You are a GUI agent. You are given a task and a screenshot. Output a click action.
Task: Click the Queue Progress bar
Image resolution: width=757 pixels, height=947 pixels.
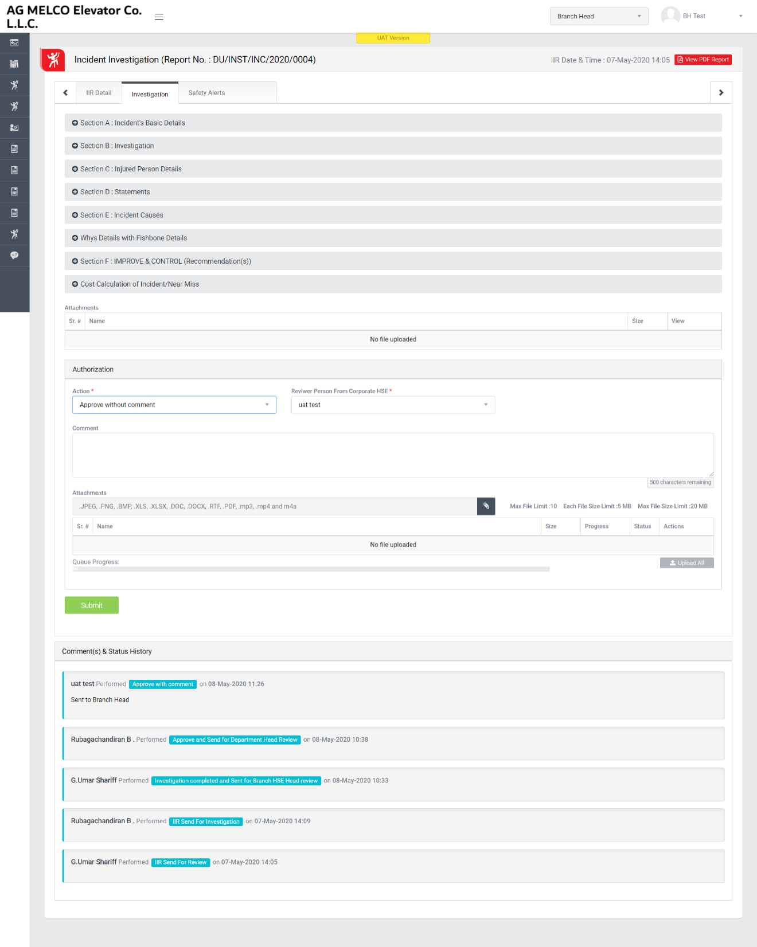click(311, 569)
